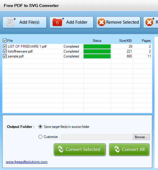Click the listoffreeware.pdf progress bar

point(97,51)
